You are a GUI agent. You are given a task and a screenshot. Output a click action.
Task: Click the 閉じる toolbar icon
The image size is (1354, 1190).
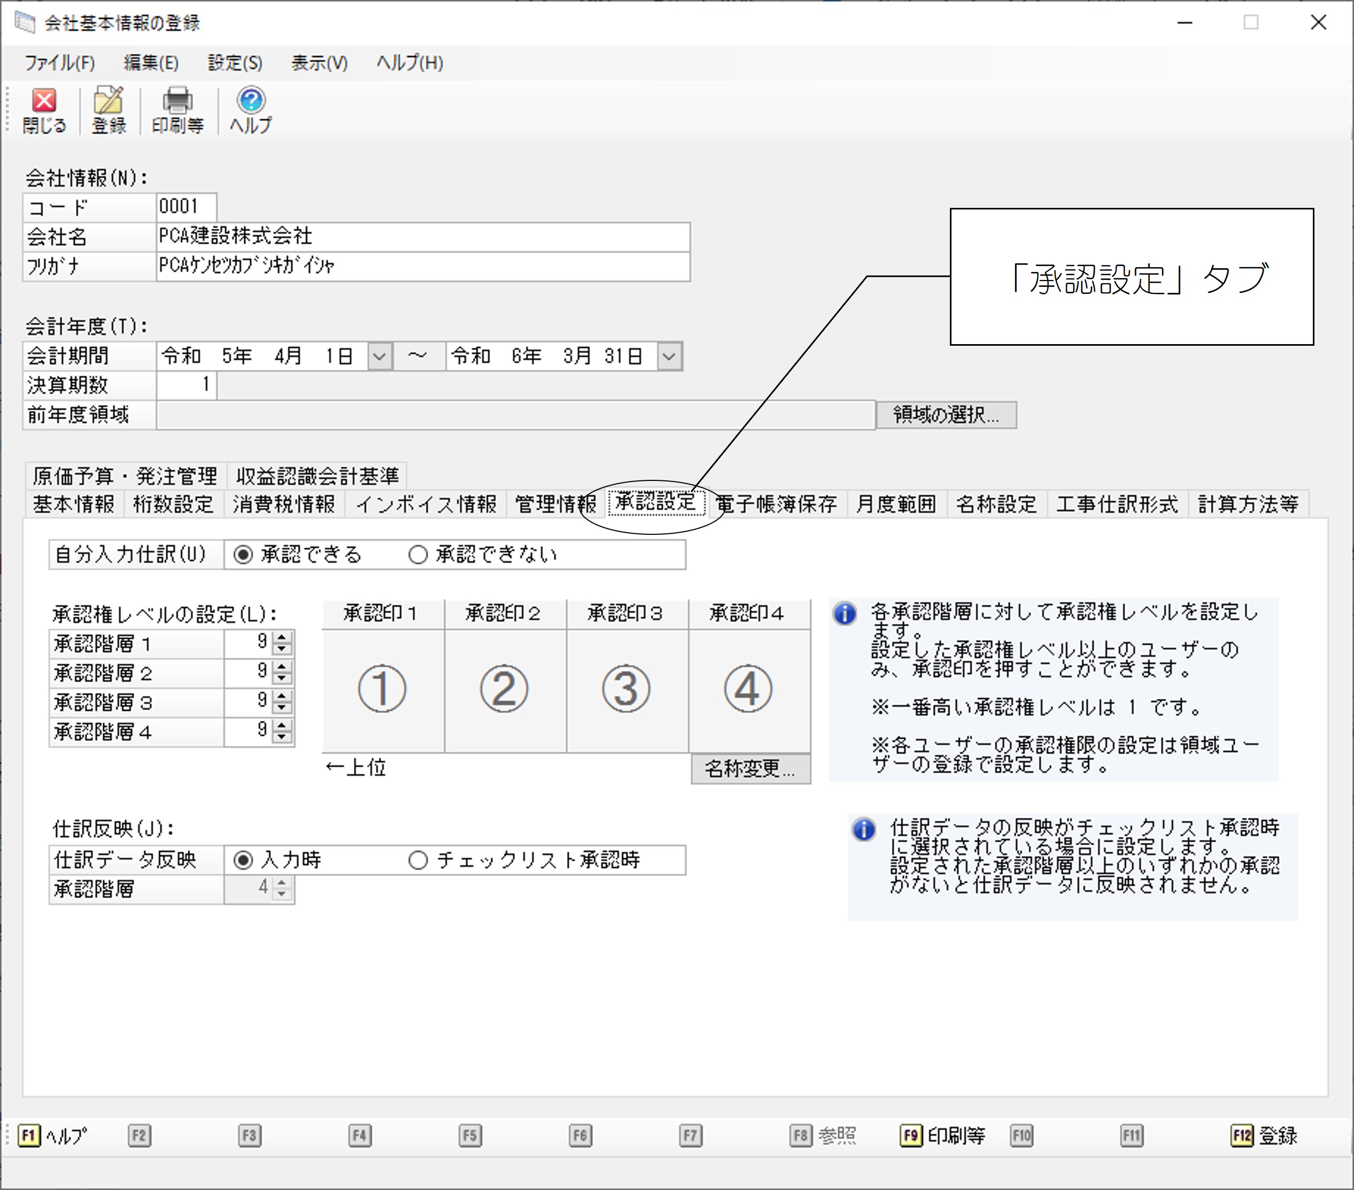coord(44,110)
